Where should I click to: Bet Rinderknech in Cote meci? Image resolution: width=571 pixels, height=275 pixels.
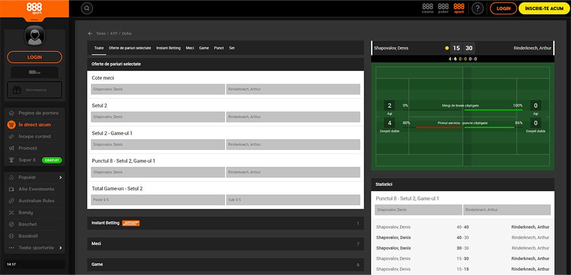[x=293, y=89]
